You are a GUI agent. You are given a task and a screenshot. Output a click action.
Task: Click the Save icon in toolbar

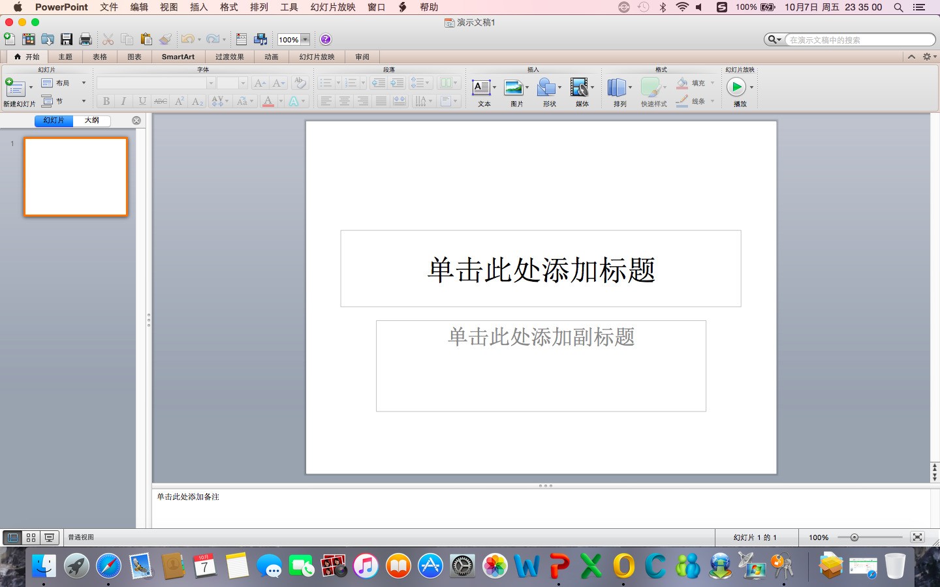coord(67,40)
